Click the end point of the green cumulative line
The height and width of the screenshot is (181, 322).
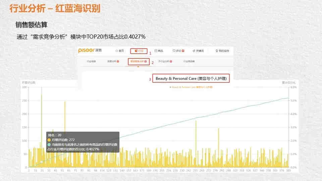point(288,98)
